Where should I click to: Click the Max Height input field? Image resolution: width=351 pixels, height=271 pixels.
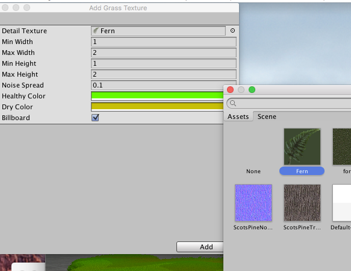click(164, 74)
